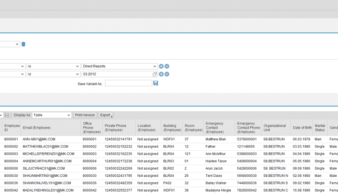Select the Room (Employee) column header
This screenshot has width=338, height=194.
point(193,128)
